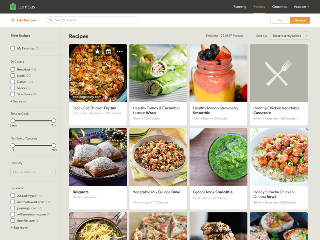Click the orange plus icon beside Add Recipes

pyautogui.click(x=13, y=20)
